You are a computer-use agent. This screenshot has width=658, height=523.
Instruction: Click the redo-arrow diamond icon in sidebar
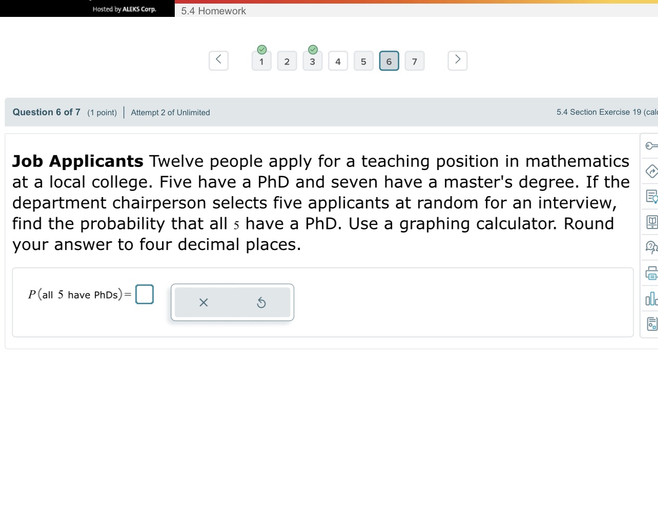pyautogui.click(x=651, y=172)
